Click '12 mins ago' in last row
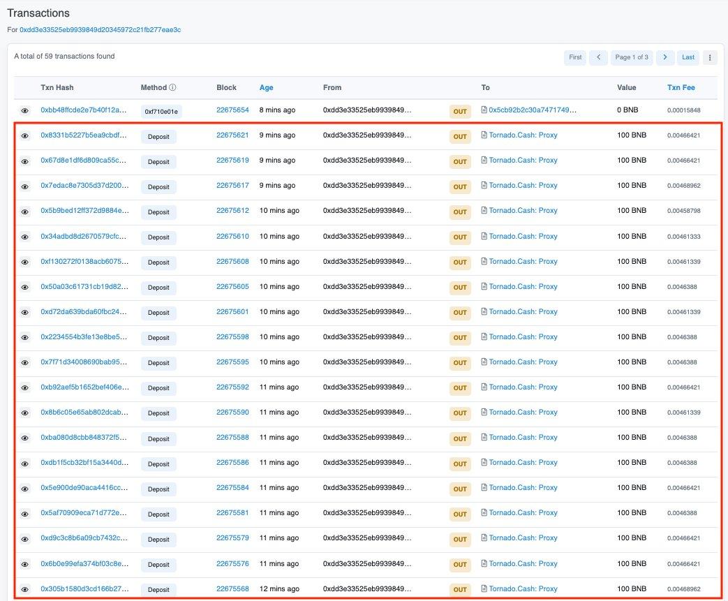Screen dimensions: 728x601 (x=279, y=588)
